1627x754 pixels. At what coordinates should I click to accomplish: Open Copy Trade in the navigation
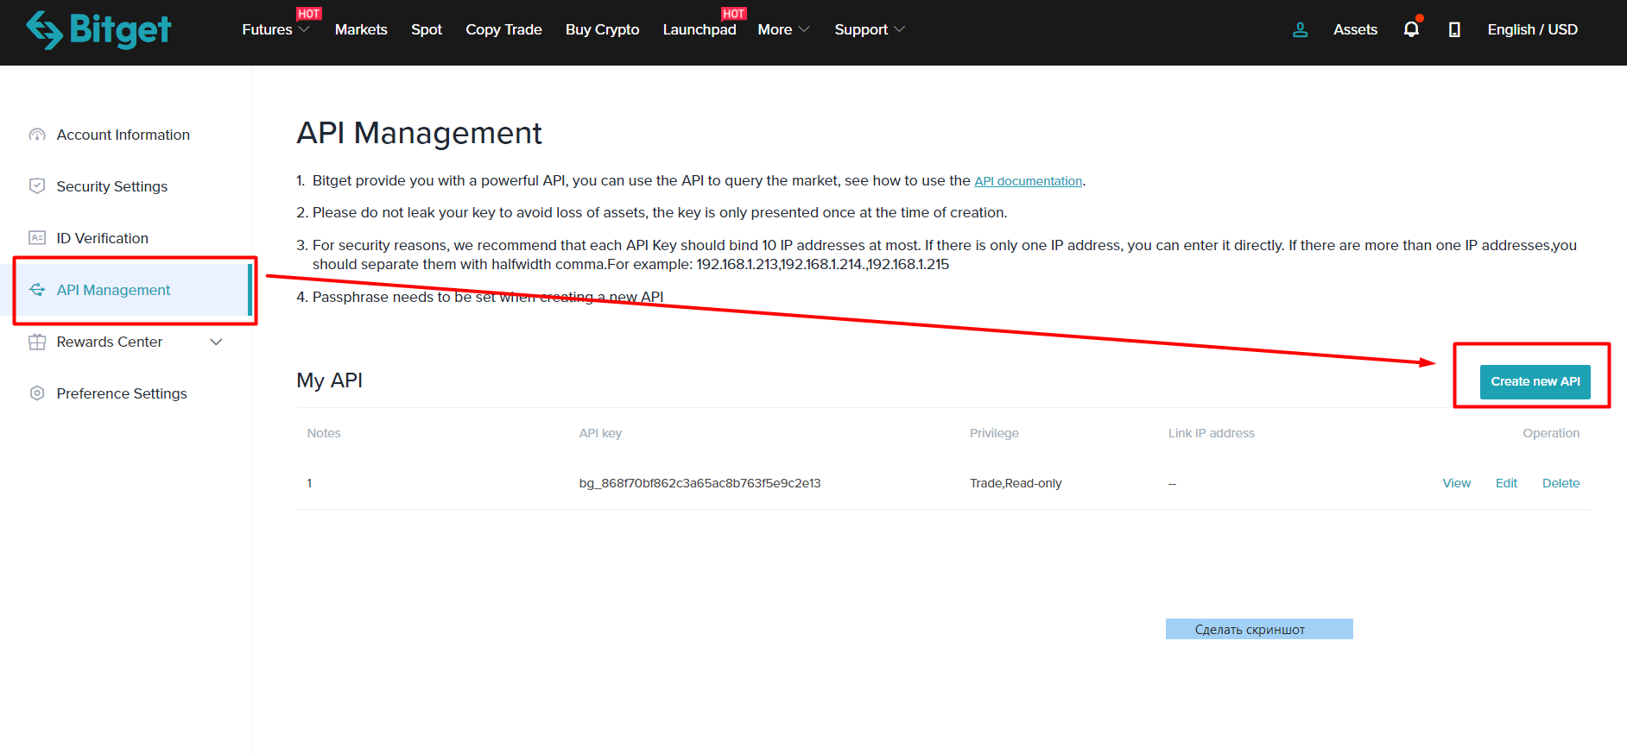[x=503, y=29]
